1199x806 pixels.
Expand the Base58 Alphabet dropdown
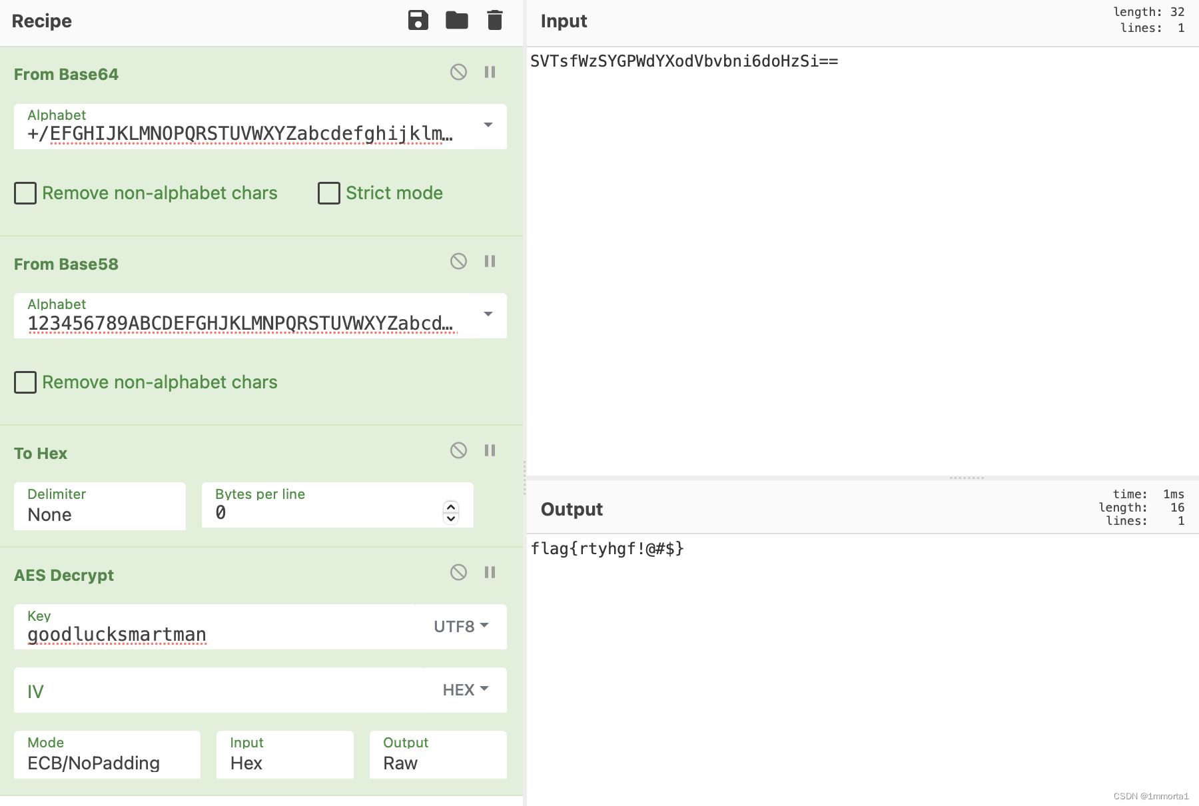[x=487, y=314]
